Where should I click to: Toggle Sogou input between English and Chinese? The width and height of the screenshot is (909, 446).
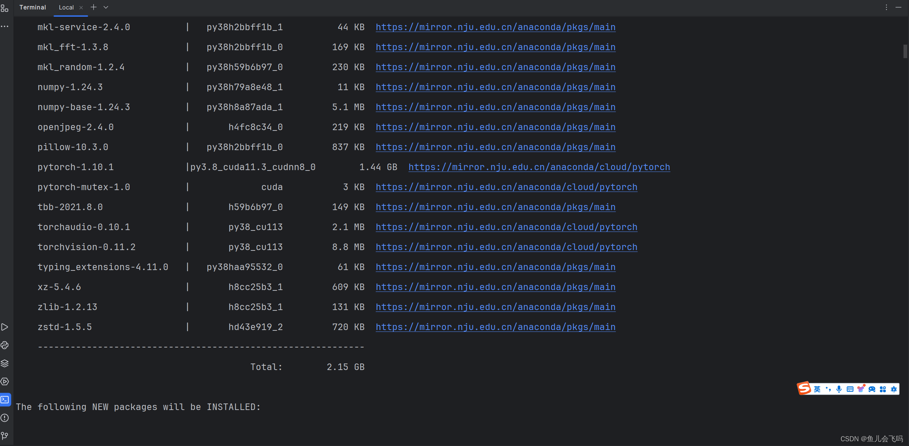point(817,390)
